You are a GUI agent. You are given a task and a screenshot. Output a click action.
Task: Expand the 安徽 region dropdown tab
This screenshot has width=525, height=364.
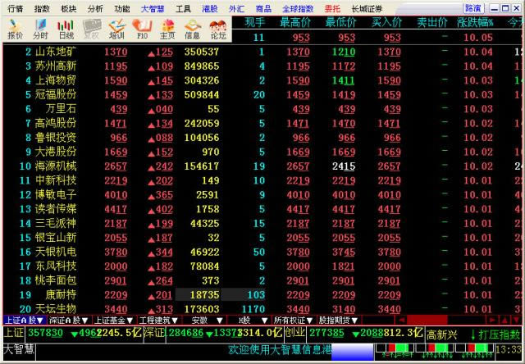pyautogui.click(x=204, y=321)
